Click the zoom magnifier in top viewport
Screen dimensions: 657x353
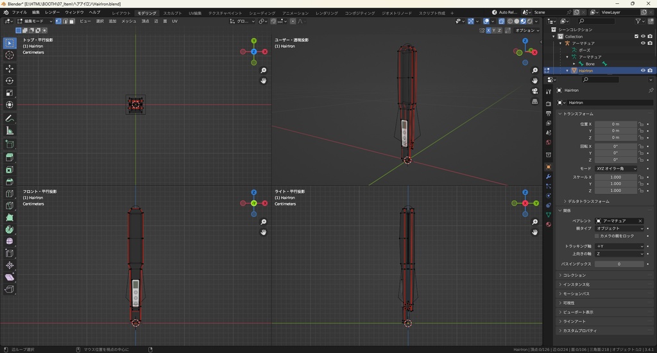coord(263,71)
